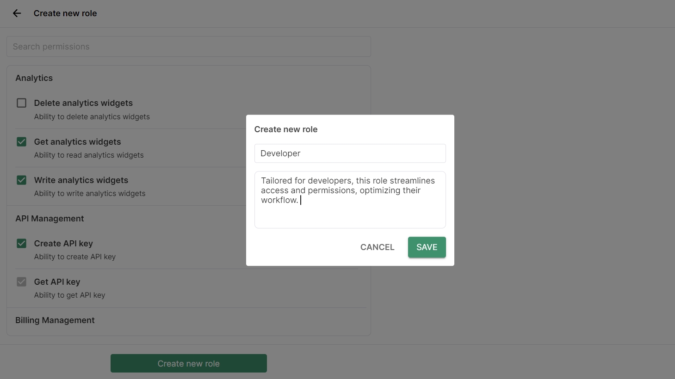The image size is (675, 379).
Task: Click the Create API key label text
Action: coord(63,244)
